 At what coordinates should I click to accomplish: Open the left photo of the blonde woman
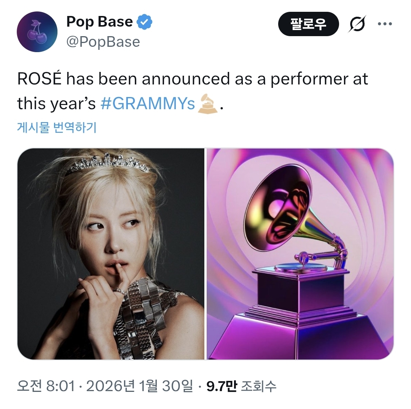pos(111,254)
